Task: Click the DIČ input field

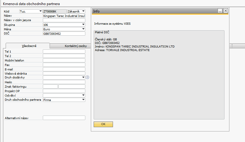Action: coord(64,34)
